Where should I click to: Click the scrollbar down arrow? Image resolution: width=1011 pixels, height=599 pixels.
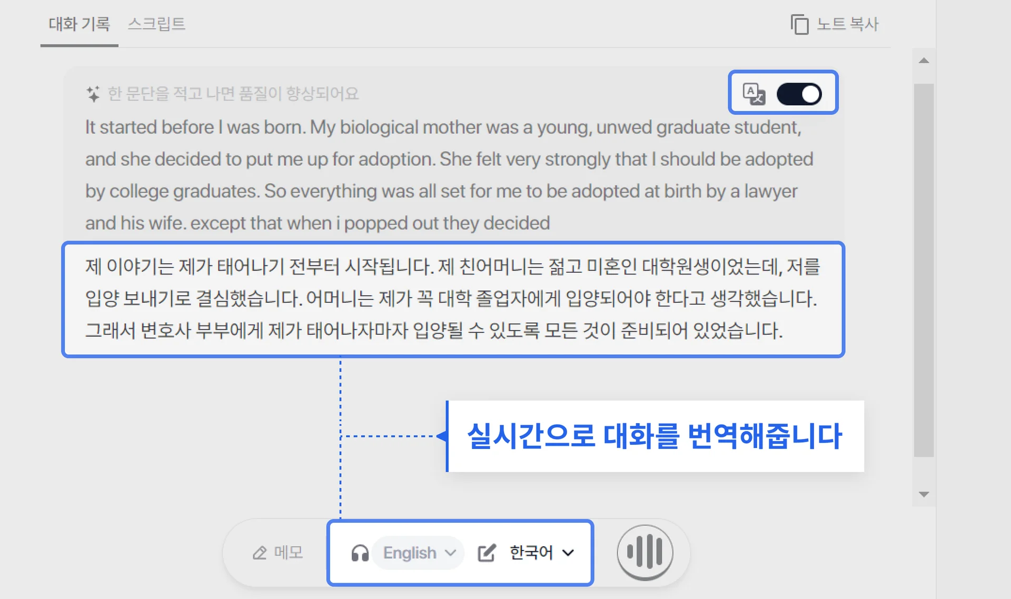924,494
